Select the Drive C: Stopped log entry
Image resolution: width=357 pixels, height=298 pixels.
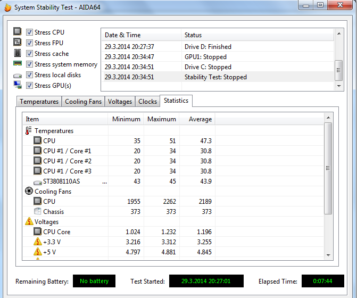click(218, 67)
